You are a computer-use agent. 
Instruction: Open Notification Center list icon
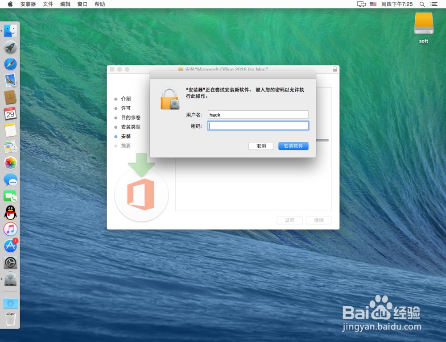click(x=434, y=4)
